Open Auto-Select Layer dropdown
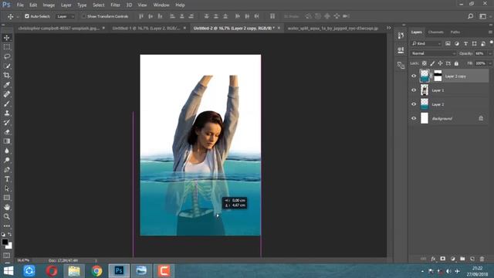The height and width of the screenshot is (278, 494). pos(66,16)
